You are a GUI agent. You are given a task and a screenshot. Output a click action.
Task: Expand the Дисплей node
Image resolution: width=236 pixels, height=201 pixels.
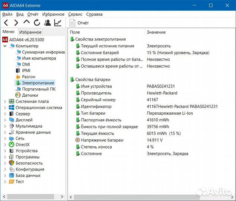(5, 120)
